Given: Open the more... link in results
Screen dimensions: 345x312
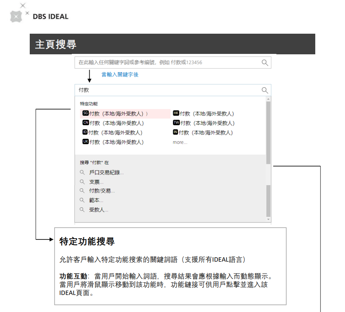Looking at the screenshot, I should pyautogui.click(x=180, y=142).
